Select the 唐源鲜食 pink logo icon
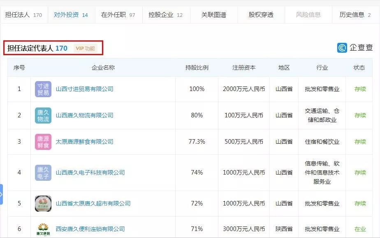The height and width of the screenshot is (238, 380). point(44,142)
